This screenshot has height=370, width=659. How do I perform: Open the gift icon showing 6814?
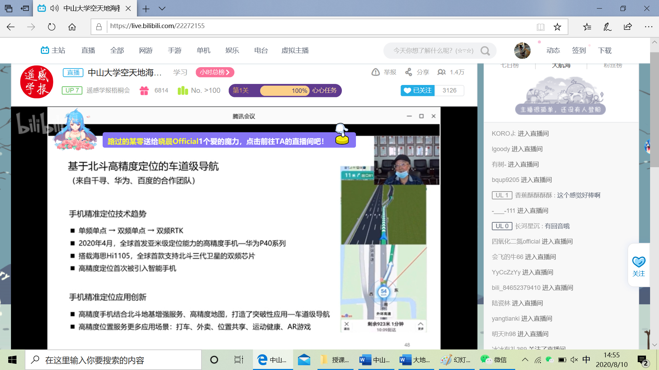[x=144, y=90]
